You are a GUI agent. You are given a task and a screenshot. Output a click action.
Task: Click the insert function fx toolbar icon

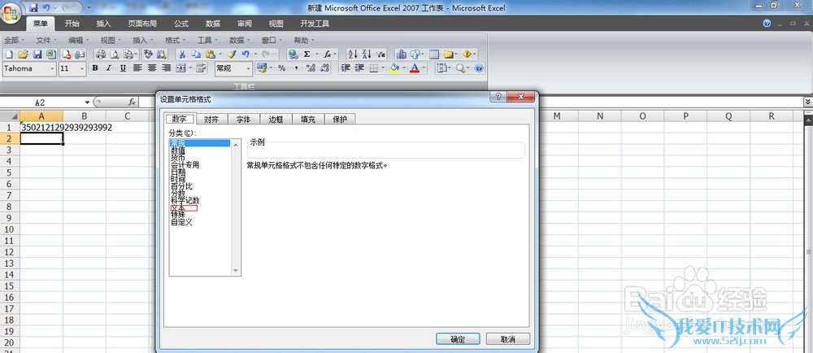pos(327,54)
